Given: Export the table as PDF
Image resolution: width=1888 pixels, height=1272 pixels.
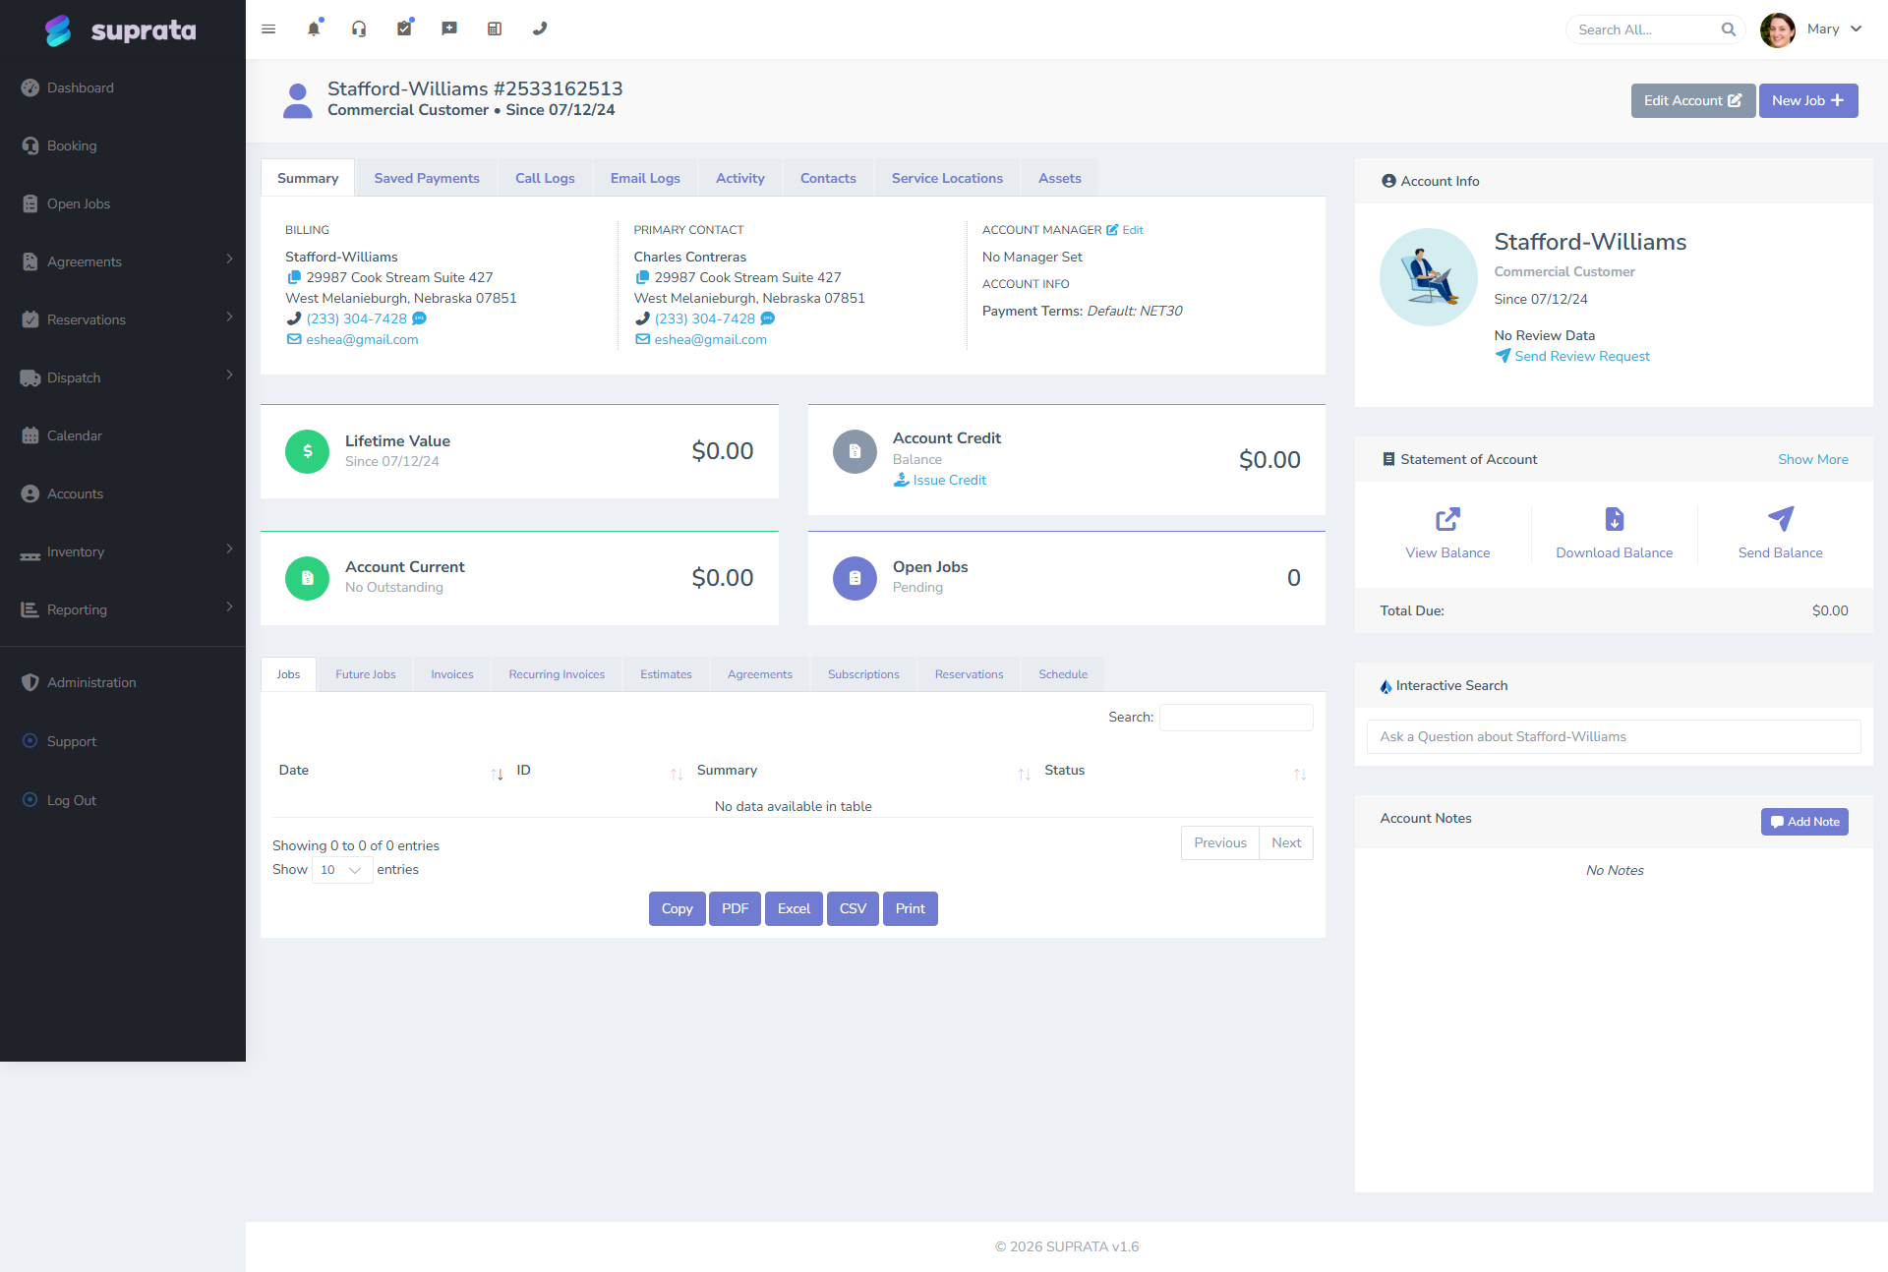Looking at the screenshot, I should pyautogui.click(x=735, y=908).
